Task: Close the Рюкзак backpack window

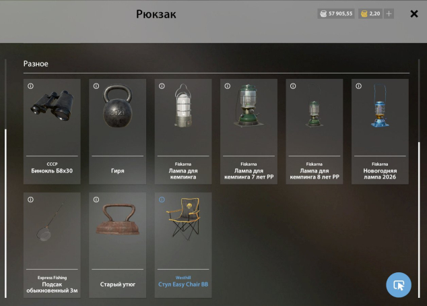Action: coord(414,13)
